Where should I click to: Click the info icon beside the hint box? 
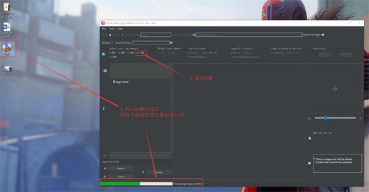coord(309,164)
